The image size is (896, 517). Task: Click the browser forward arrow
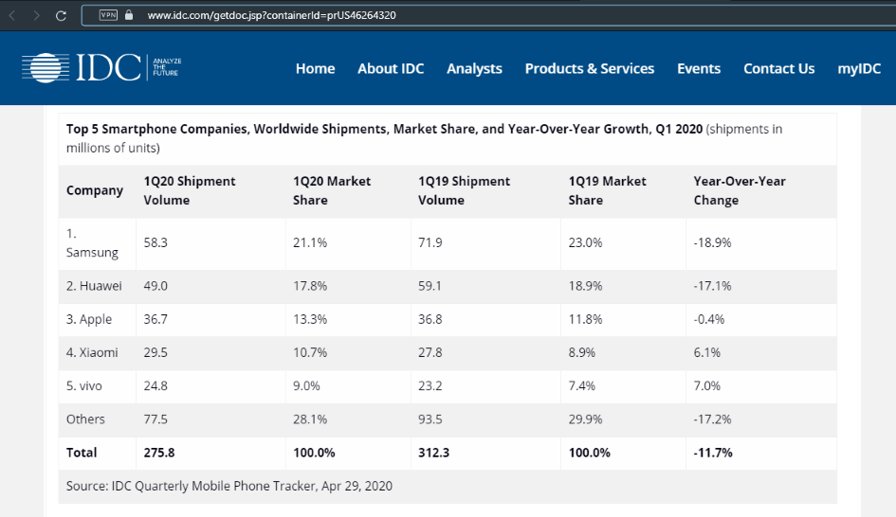point(36,15)
